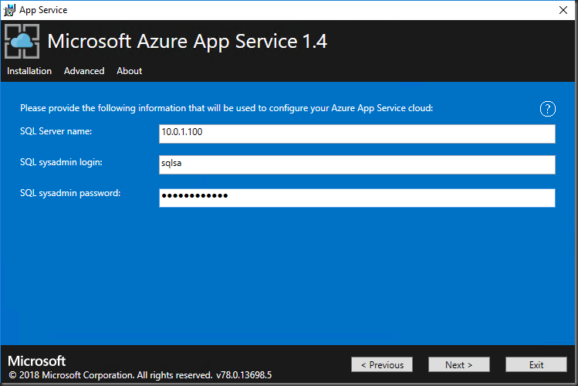Click the "SQL Server name:" label
This screenshot has height=386, width=578.
click(x=56, y=131)
